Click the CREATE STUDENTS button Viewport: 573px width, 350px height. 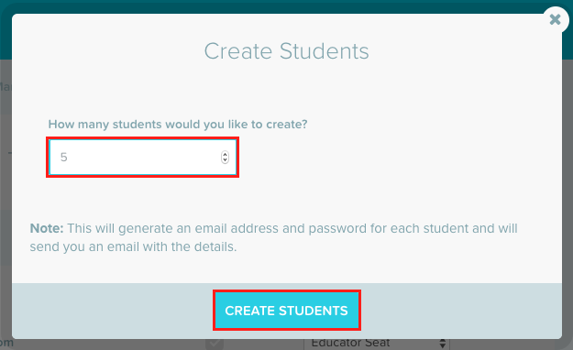coord(287,311)
